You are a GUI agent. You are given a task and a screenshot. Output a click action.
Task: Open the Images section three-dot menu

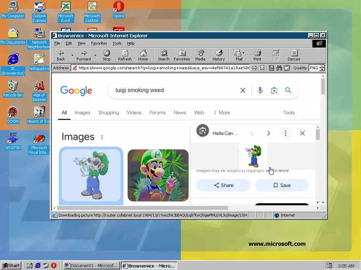click(102, 137)
